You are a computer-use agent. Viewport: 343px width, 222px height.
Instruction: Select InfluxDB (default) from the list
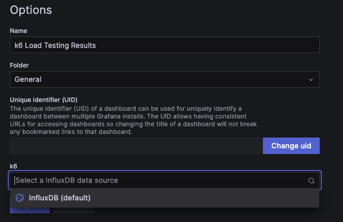coord(165,198)
